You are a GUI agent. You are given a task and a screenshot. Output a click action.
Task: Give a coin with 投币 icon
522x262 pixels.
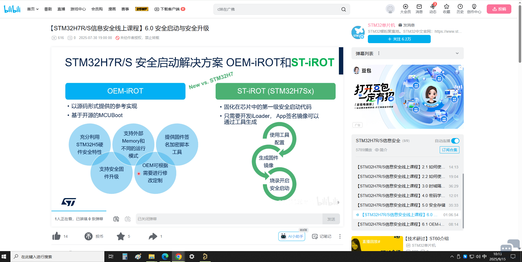pyautogui.click(x=89, y=236)
